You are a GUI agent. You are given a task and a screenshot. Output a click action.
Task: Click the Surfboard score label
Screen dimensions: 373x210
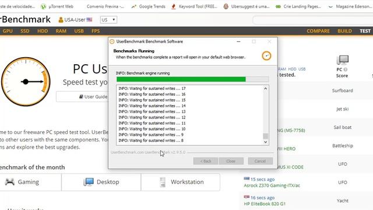click(x=342, y=90)
